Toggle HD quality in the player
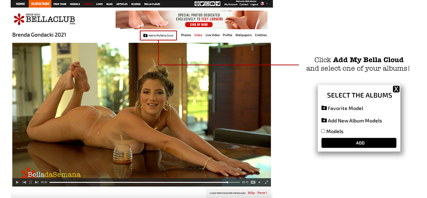The height and width of the screenshot is (198, 427). [253, 182]
